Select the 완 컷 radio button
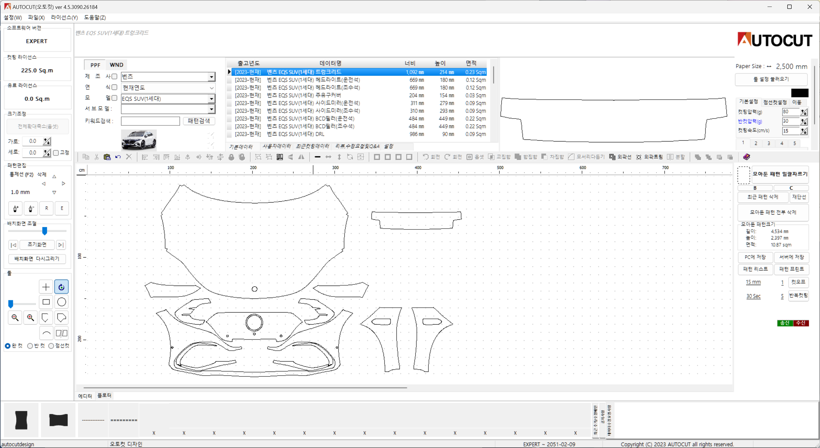 [x=8, y=346]
